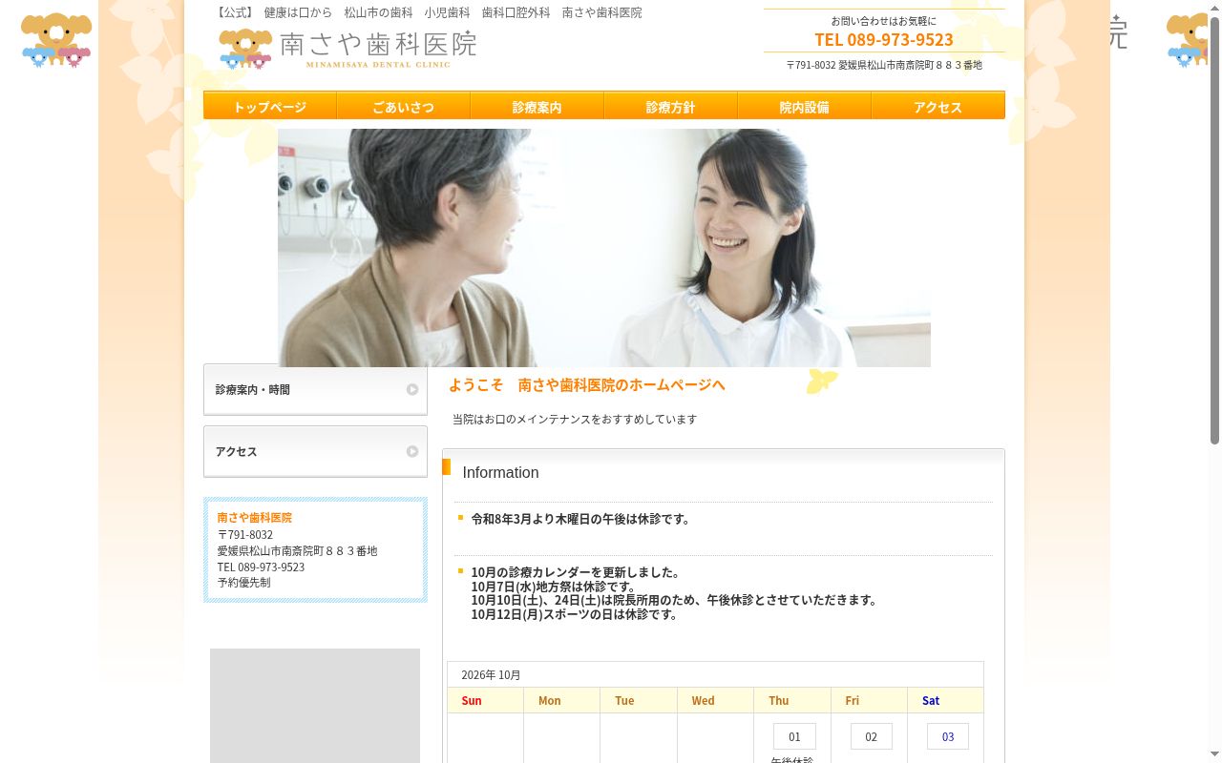The height and width of the screenshot is (763, 1222).
Task: Click the Information section heading
Action: click(x=500, y=472)
